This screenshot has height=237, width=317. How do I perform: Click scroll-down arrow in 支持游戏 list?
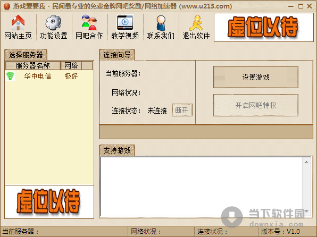tap(307, 211)
